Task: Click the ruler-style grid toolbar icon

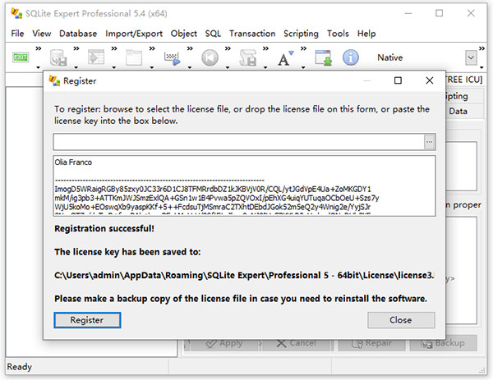Action: click(173, 57)
